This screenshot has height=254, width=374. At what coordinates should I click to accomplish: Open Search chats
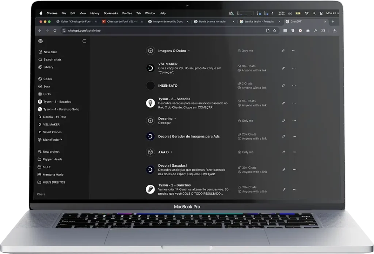coord(50,59)
